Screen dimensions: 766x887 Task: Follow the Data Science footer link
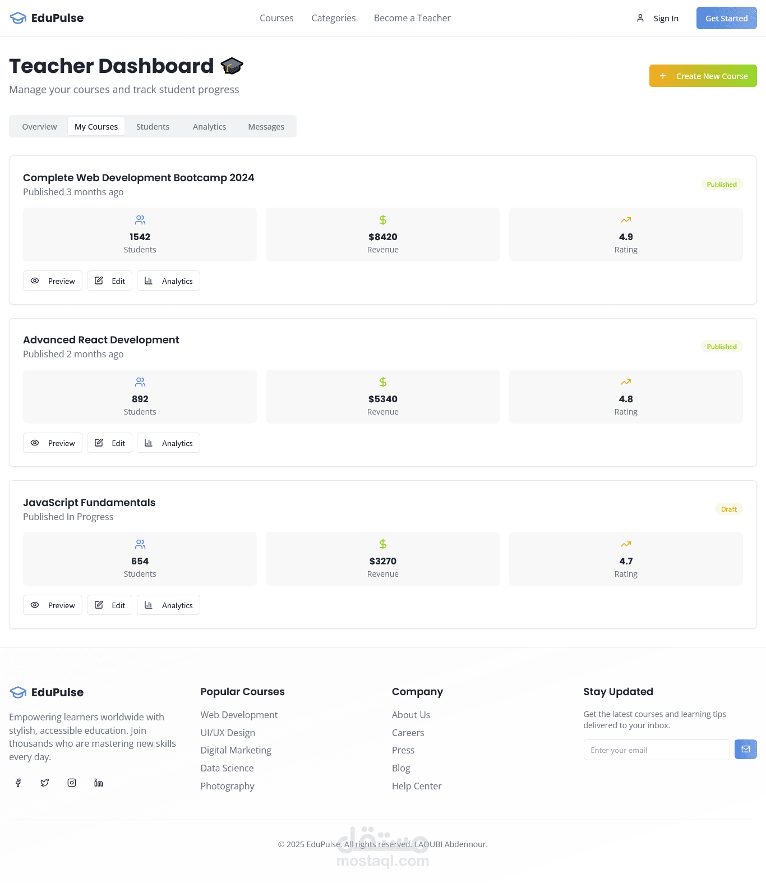(227, 768)
